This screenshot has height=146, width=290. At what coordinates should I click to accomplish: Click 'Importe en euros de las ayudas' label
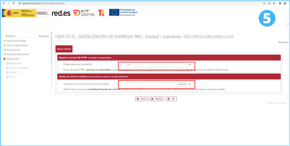pos(86,84)
